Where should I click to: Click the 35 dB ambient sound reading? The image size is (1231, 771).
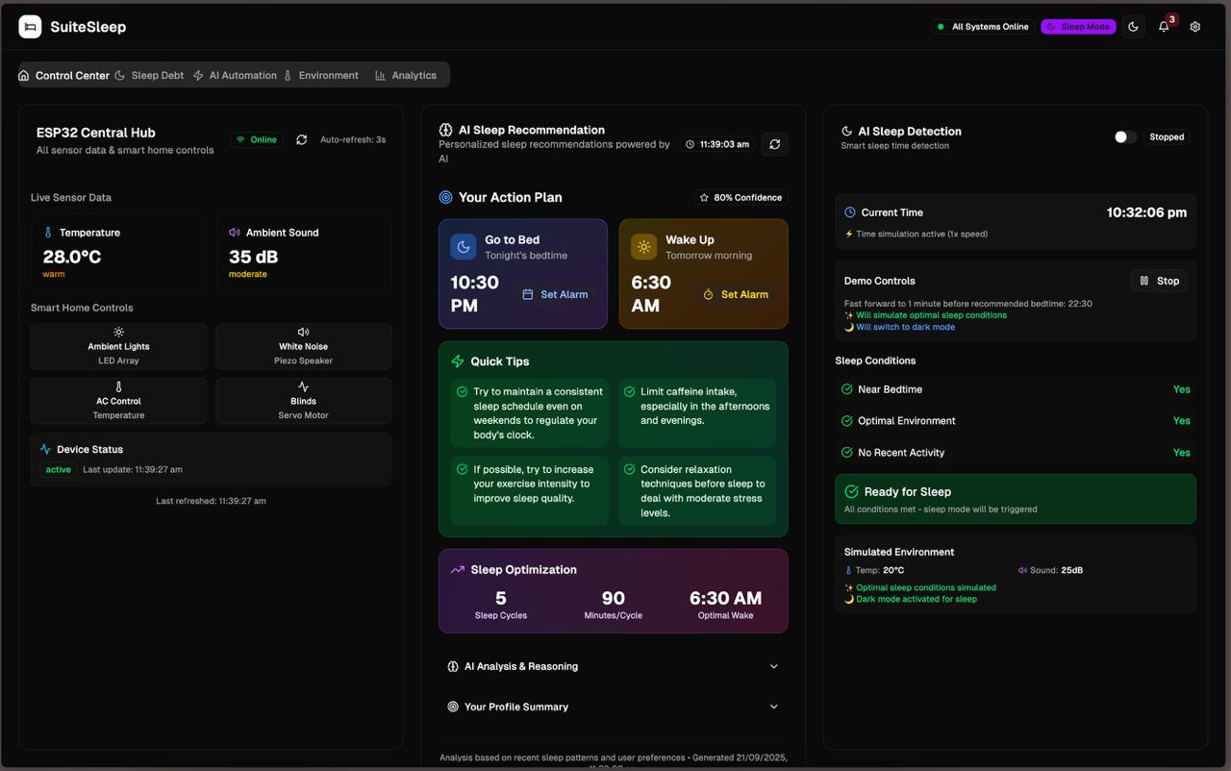click(x=253, y=257)
